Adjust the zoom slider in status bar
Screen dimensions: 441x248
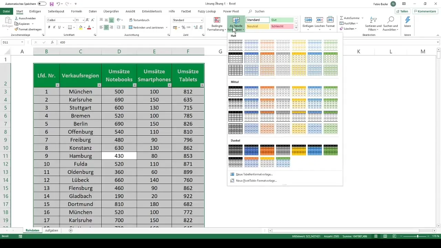coord(418,236)
